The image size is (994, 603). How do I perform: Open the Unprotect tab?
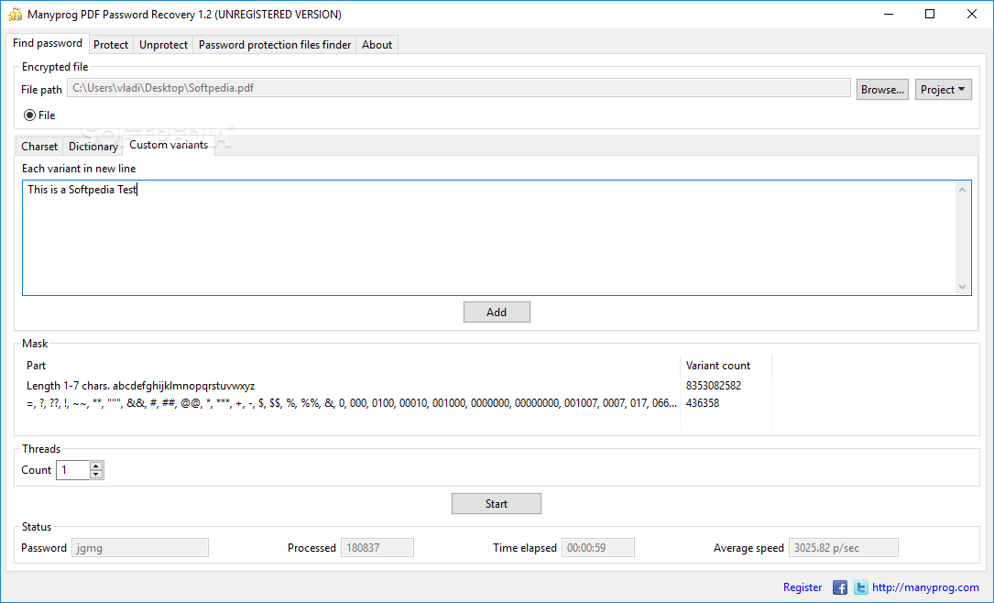pos(164,44)
